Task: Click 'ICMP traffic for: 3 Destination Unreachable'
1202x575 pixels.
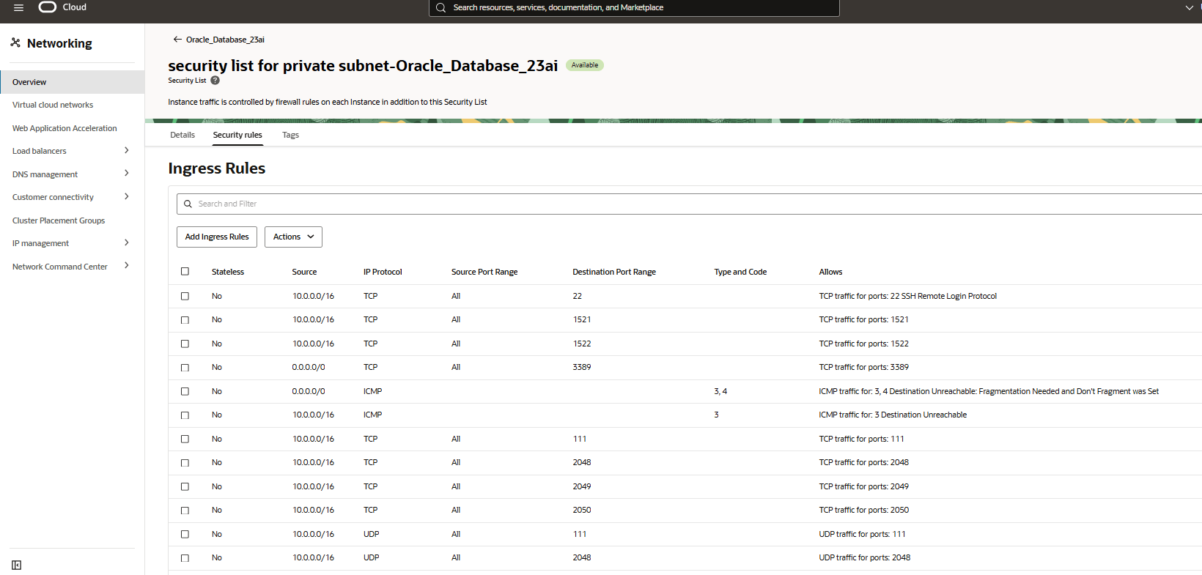Action: (893, 415)
